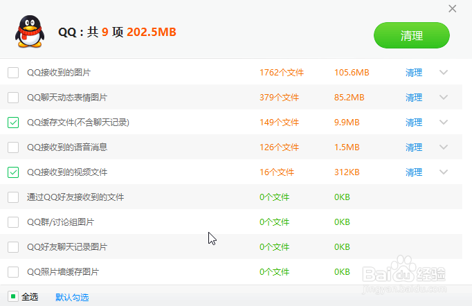Image resolution: width=472 pixels, height=306 pixels.
Task: Click the 1762个文件 count text
Action: [x=282, y=73]
